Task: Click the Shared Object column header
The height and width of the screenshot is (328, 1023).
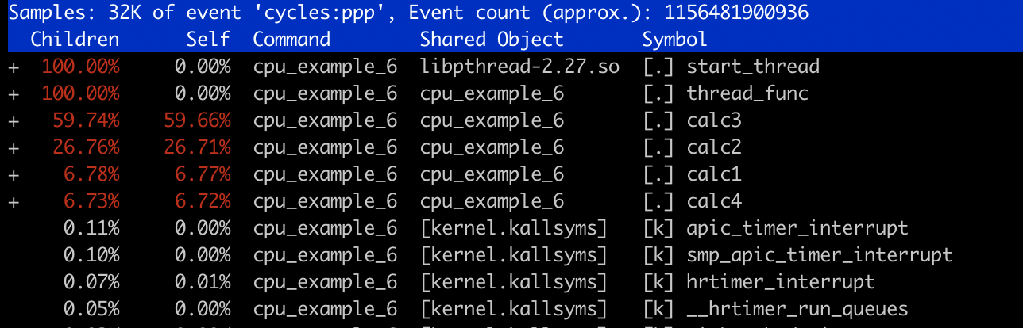Action: (492, 40)
